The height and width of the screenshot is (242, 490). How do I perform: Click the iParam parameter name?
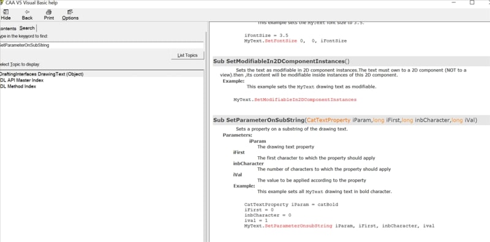(x=257, y=142)
